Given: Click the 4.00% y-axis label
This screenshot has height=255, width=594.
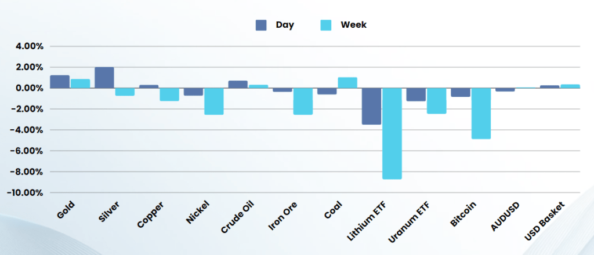Looking at the screenshot, I should pos(31,46).
